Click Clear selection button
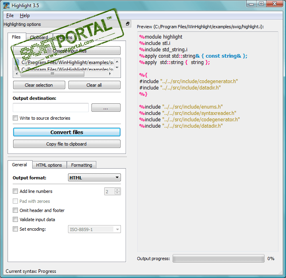Screen dimensions: 286x278 tap(39, 85)
